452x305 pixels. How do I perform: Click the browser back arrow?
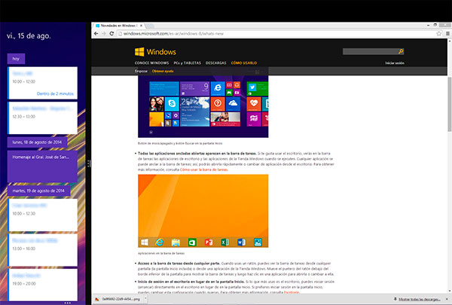point(96,34)
